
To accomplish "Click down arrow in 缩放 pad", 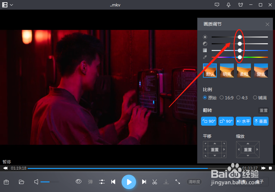I will (248, 155).
